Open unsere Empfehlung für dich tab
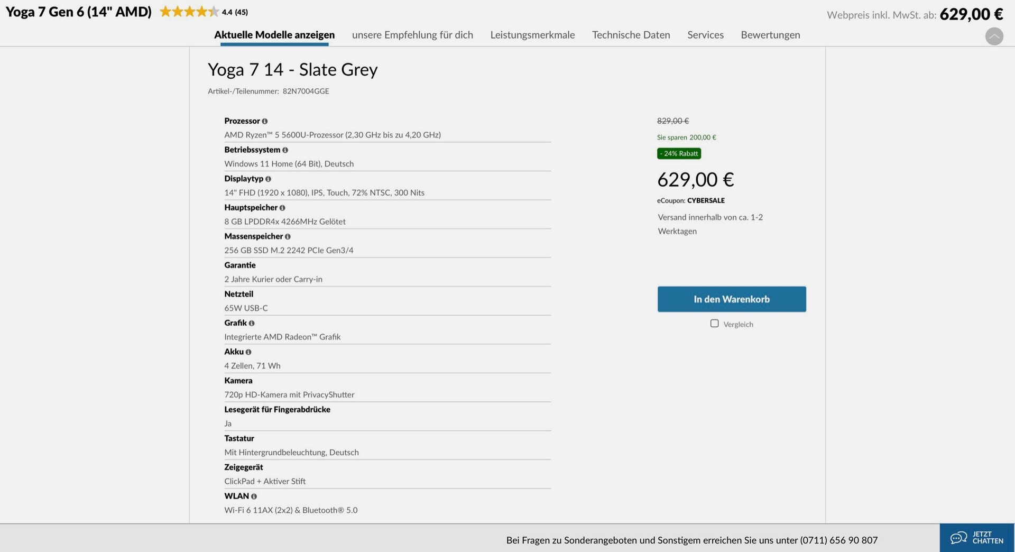 (x=412, y=35)
